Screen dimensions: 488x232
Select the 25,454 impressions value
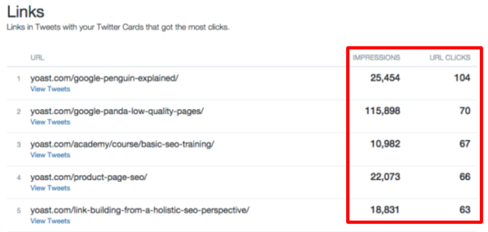click(x=385, y=78)
